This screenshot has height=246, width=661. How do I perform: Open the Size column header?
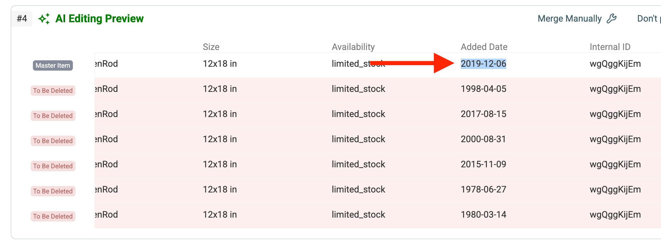[x=211, y=47]
